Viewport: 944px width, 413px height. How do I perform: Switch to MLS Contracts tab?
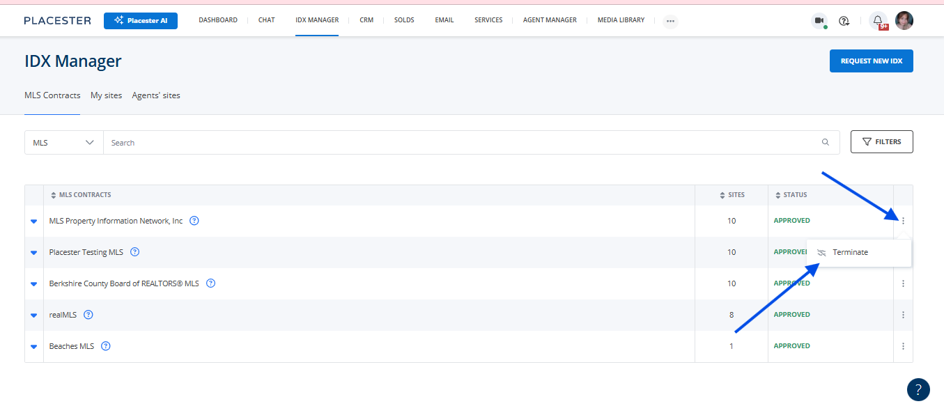52,95
